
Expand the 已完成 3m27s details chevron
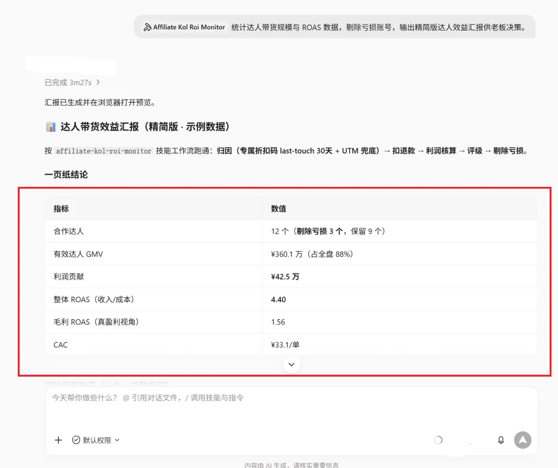click(x=98, y=82)
